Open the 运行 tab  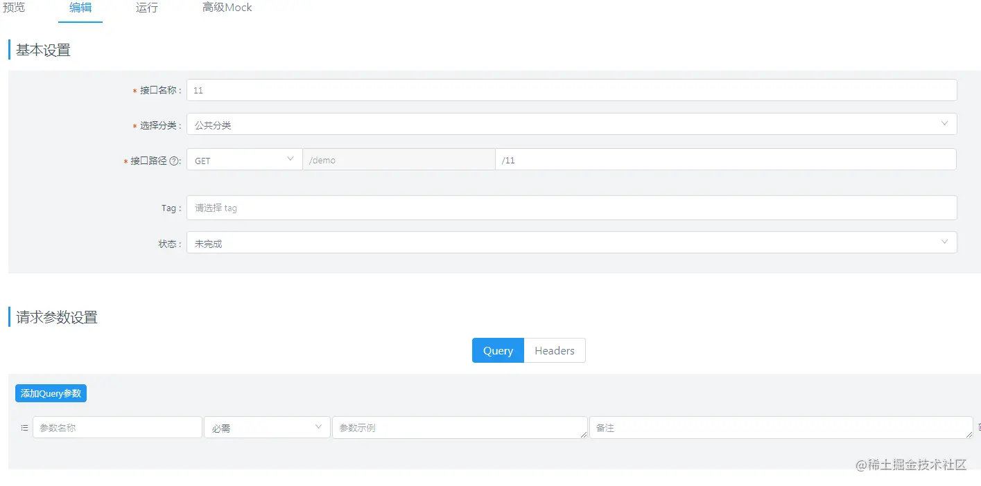click(x=147, y=8)
